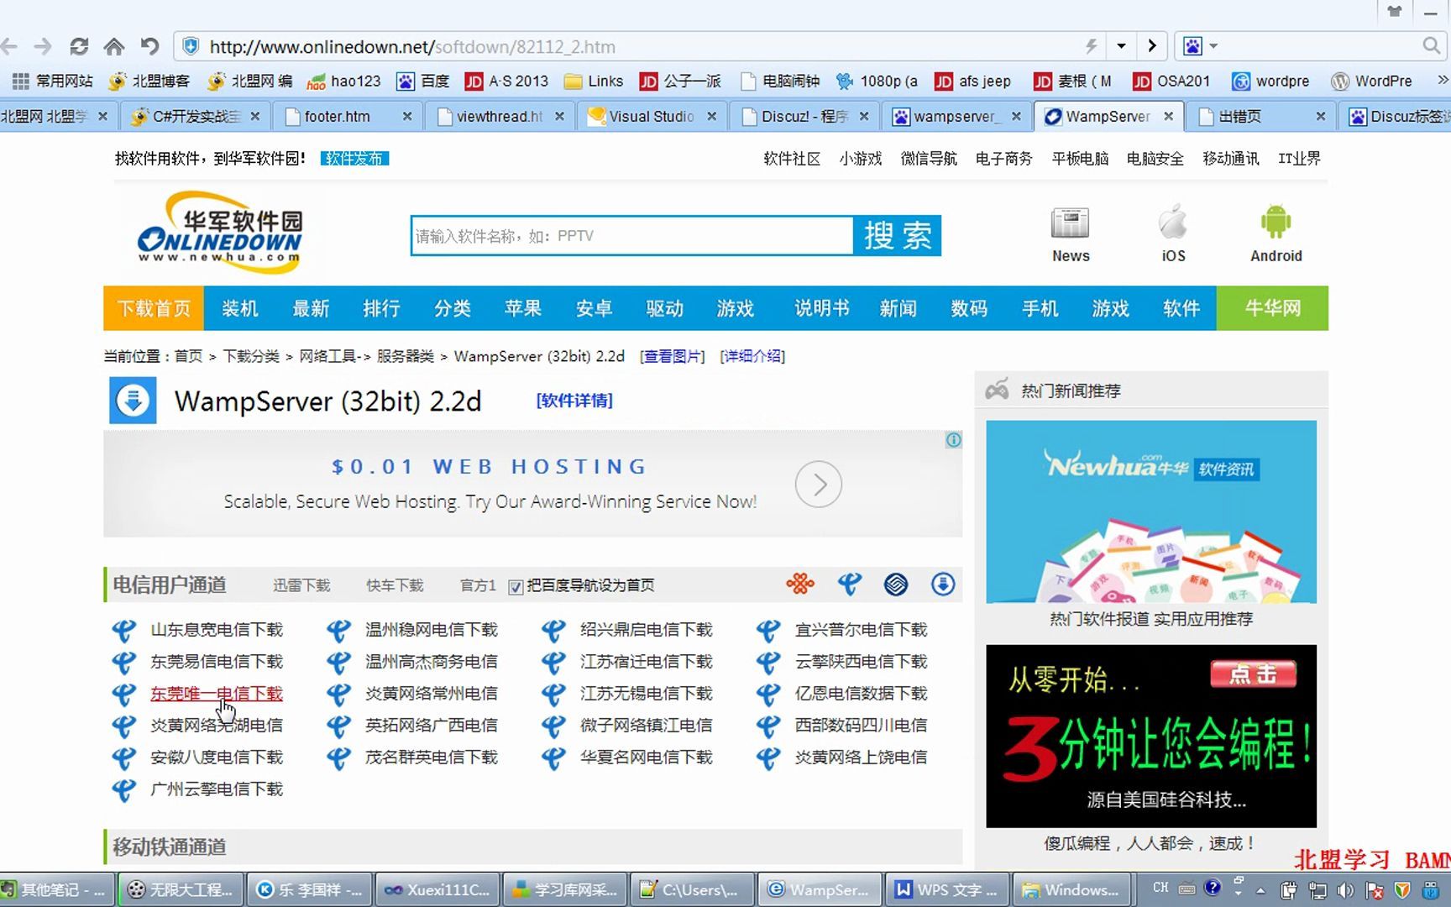
Task: Click the arrow circle in the web hosting ad
Action: 818,485
